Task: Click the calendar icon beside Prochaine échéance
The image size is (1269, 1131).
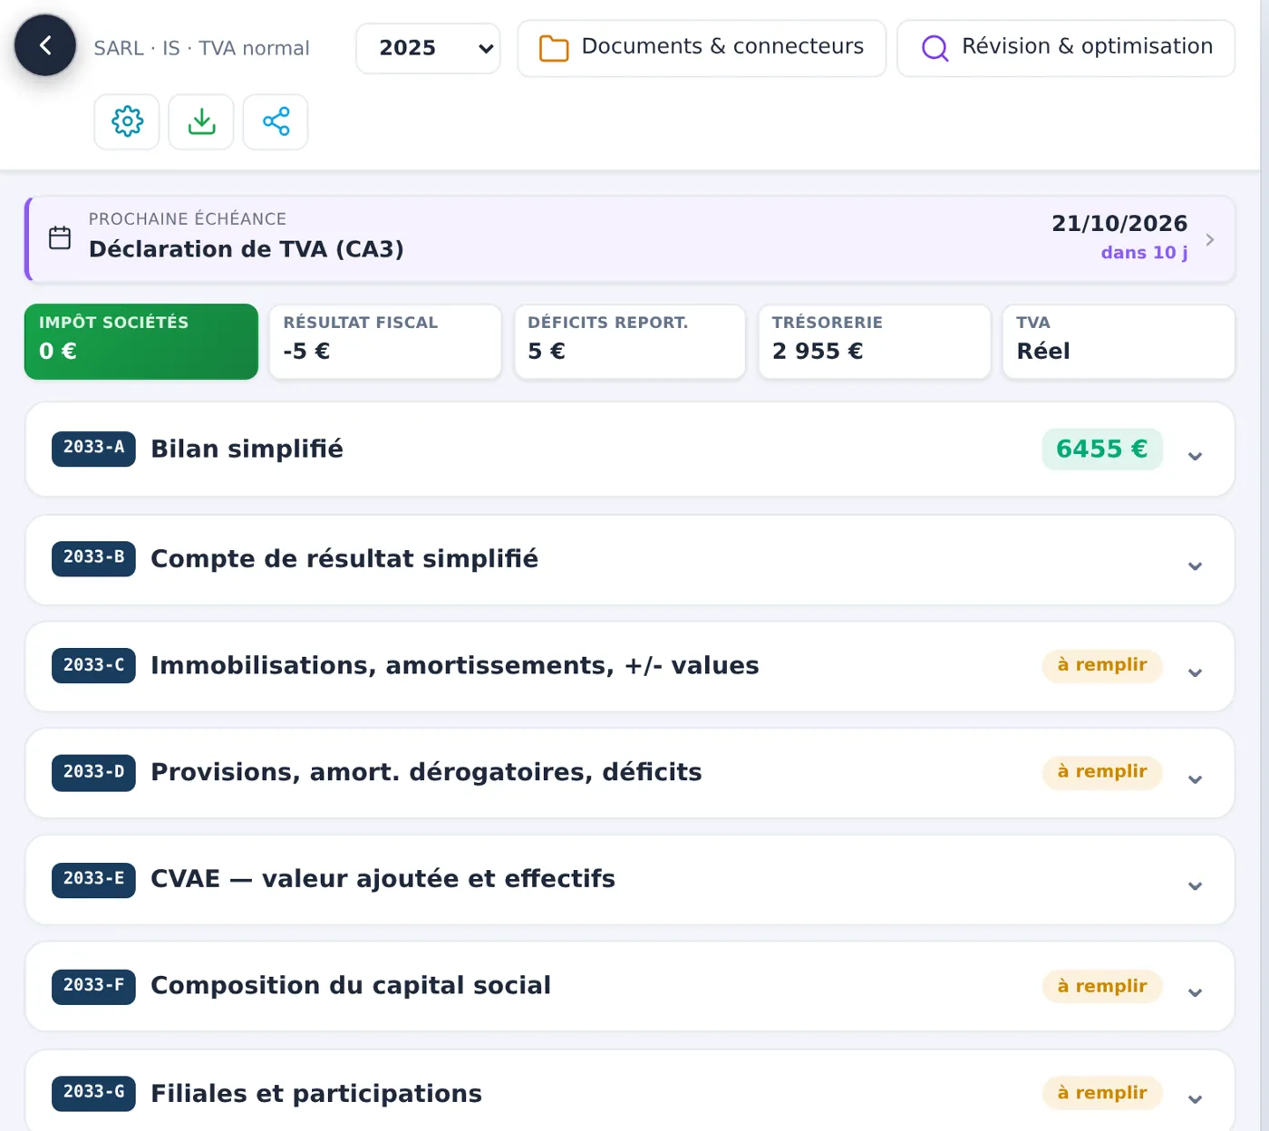Action: (x=60, y=237)
